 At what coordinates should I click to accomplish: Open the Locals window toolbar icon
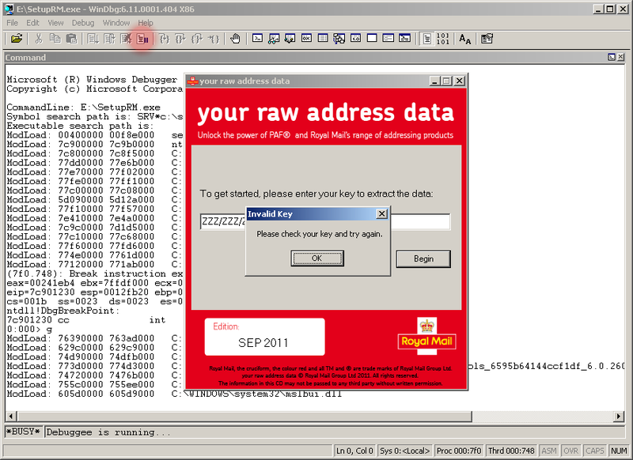click(290, 39)
